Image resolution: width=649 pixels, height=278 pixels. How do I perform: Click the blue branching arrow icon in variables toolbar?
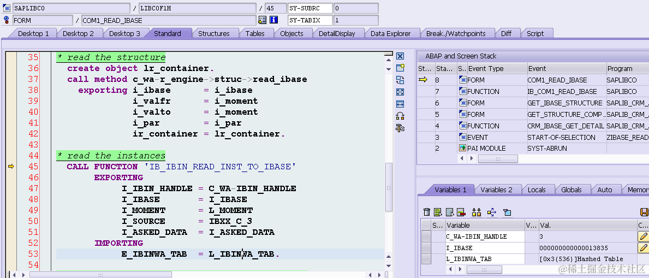pos(492,212)
